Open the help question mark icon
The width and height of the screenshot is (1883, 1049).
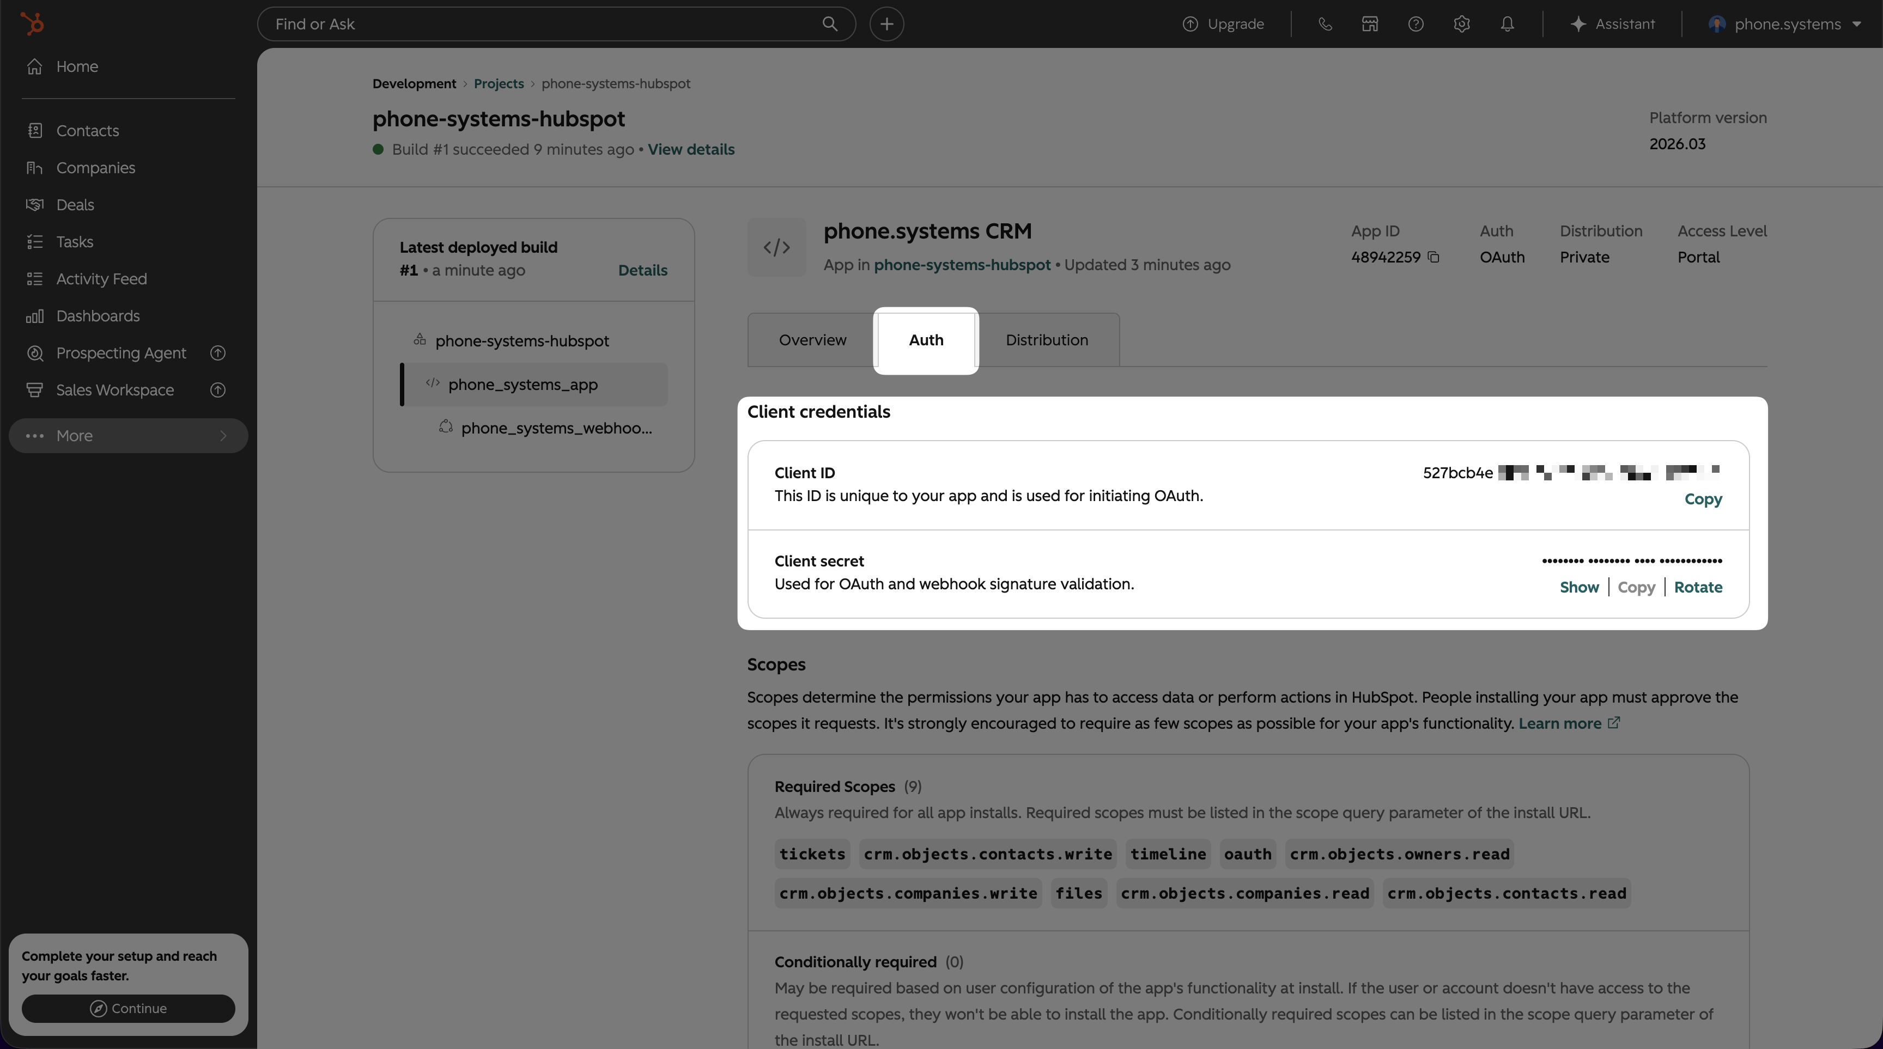1416,24
